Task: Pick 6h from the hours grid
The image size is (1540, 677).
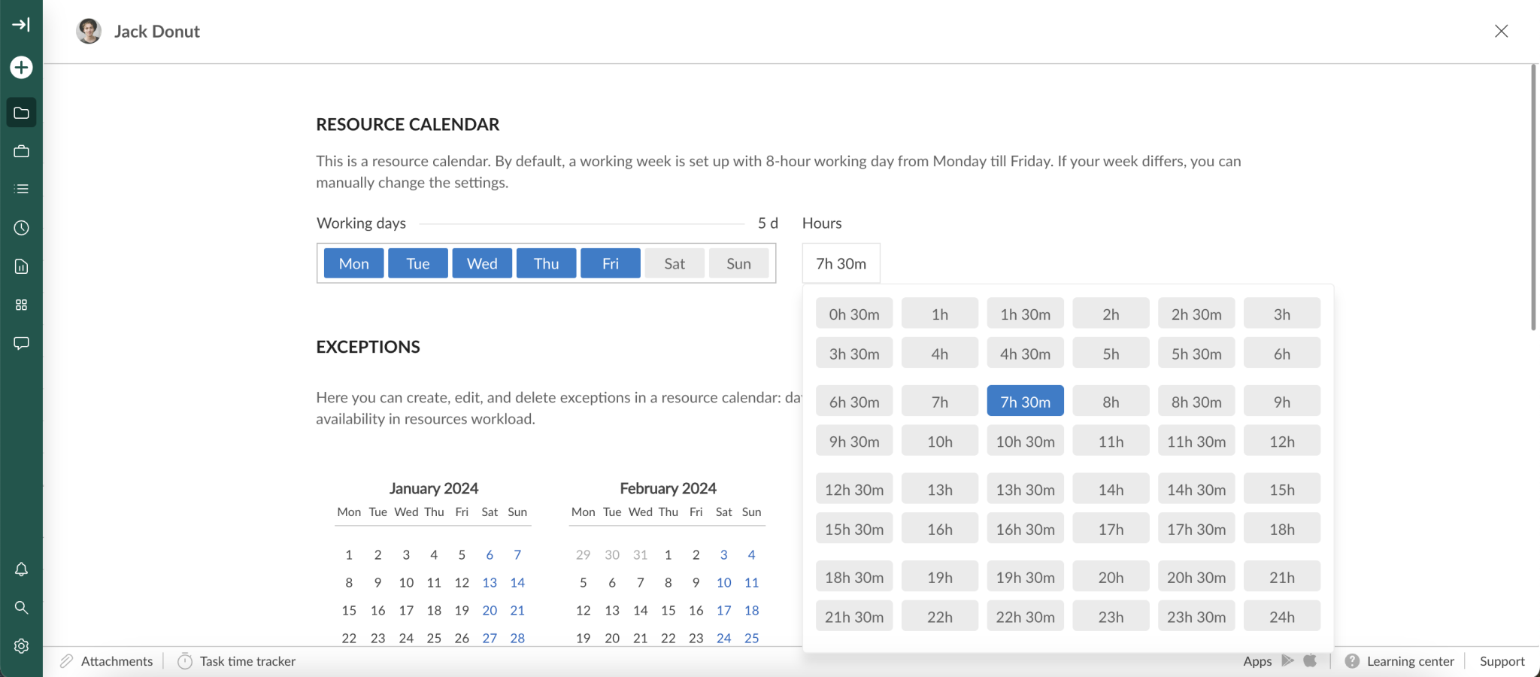Action: tap(1282, 354)
